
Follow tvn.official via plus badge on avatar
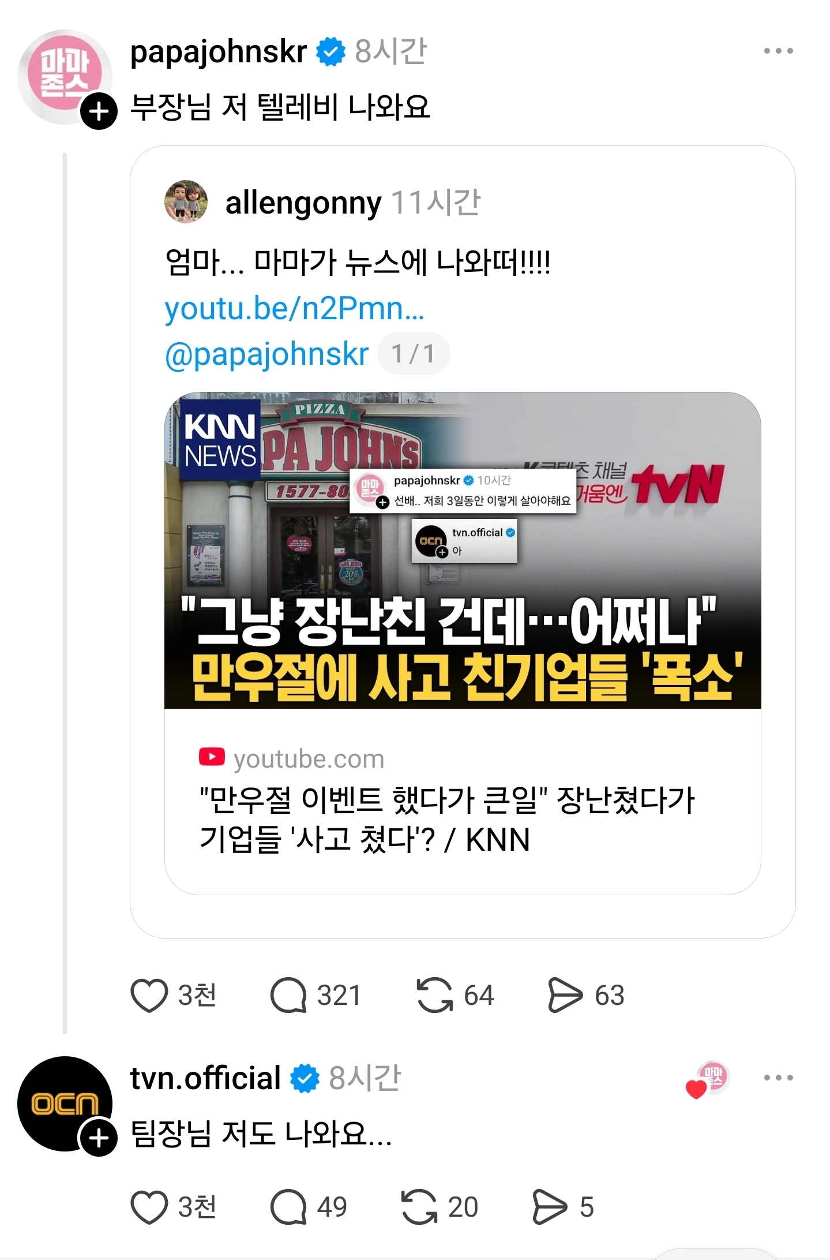(x=99, y=1138)
